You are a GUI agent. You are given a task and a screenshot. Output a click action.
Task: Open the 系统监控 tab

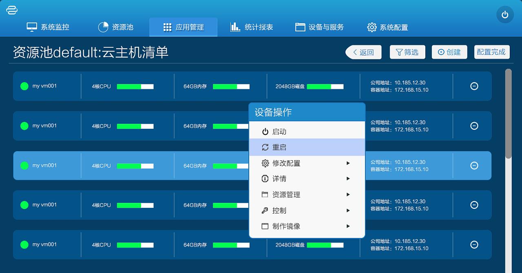click(48, 27)
